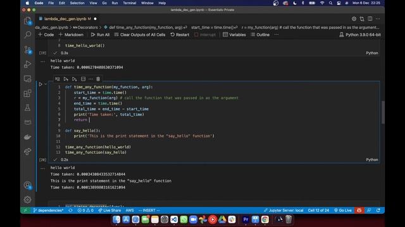This screenshot has width=405, height=227.
Task: Add a new Code cell
Action: pyautogui.click(x=46, y=35)
